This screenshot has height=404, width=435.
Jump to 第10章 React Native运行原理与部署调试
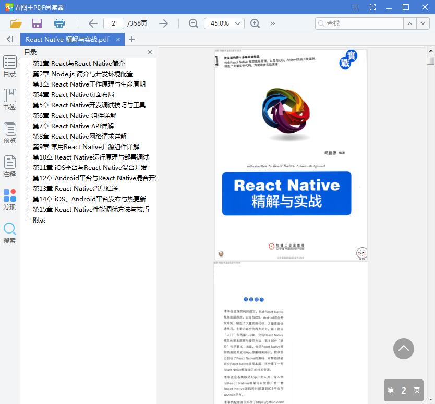click(90, 157)
